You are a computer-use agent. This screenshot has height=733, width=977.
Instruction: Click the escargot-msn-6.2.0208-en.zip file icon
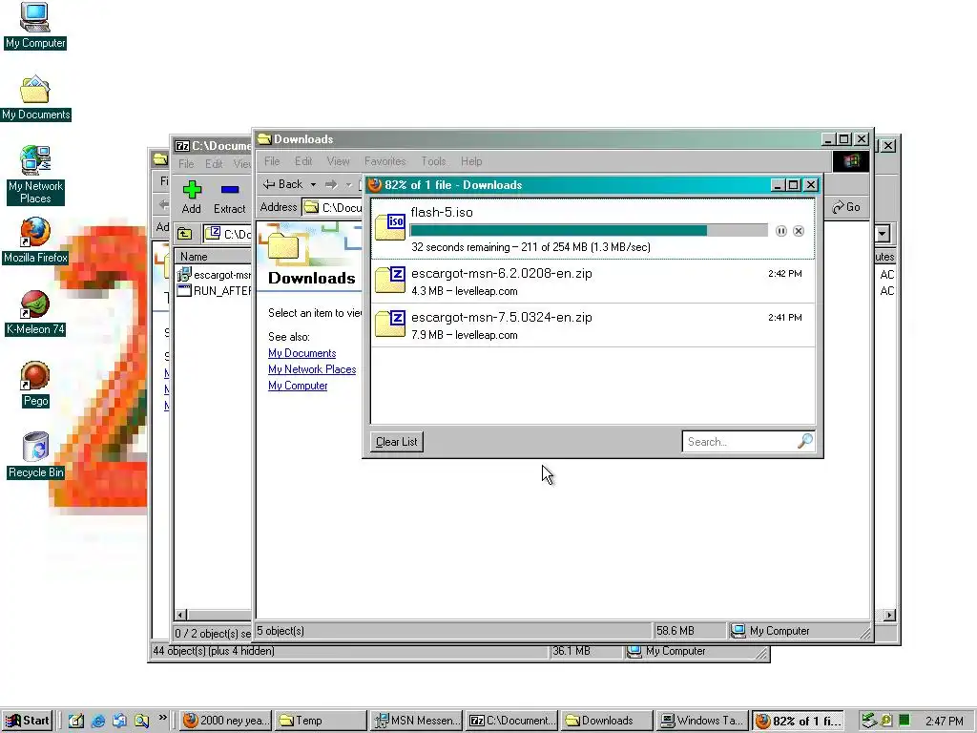coord(390,280)
